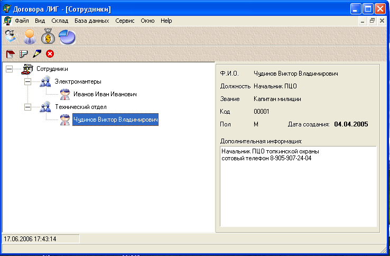The height and width of the screenshot is (256, 390).
Task: Open the База данных menu
Action: point(92,21)
